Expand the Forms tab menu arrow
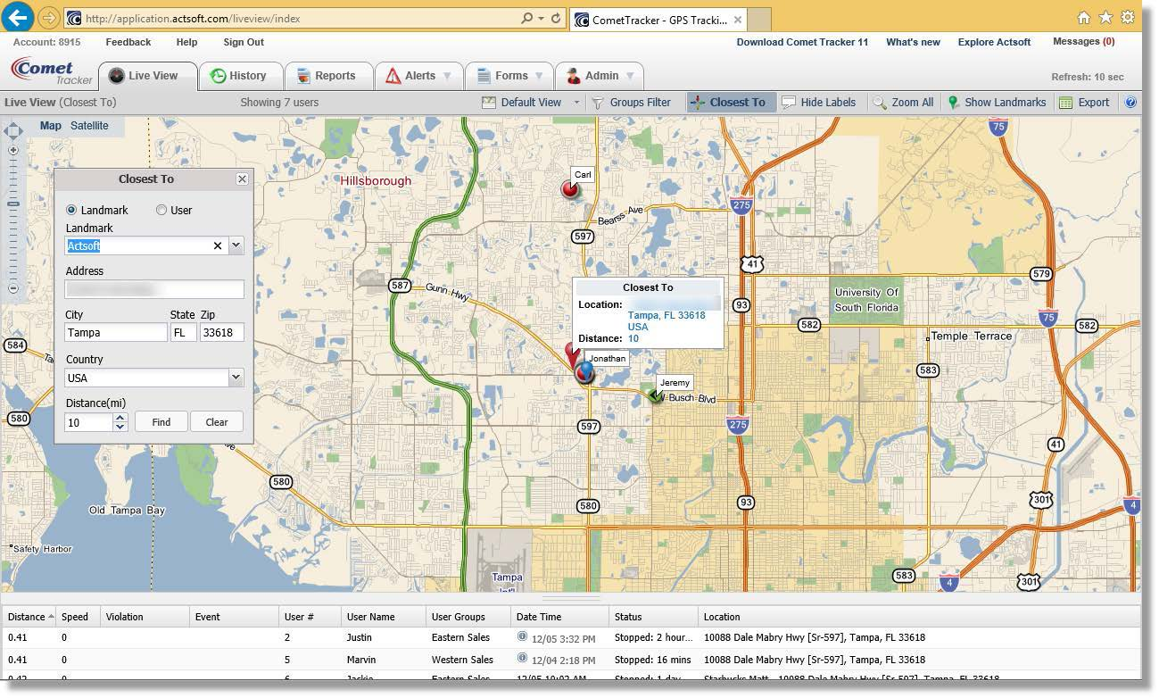 pos(538,77)
